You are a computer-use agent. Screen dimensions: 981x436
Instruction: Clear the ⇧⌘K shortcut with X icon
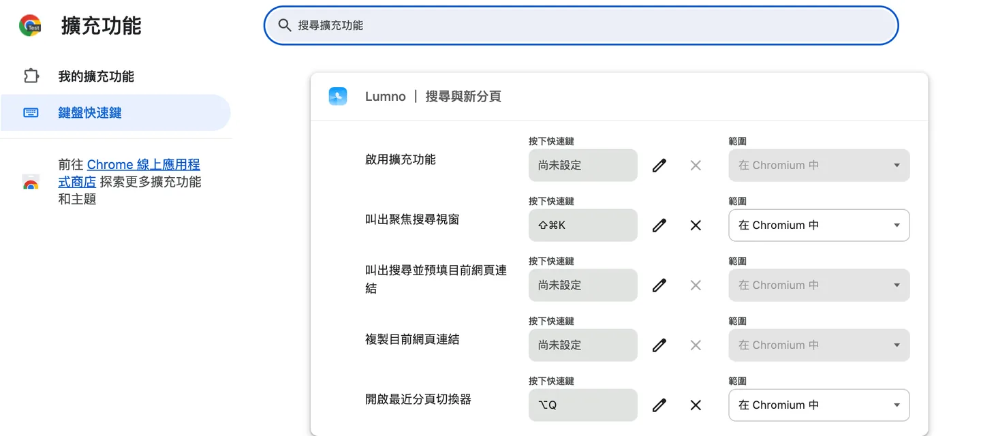696,225
